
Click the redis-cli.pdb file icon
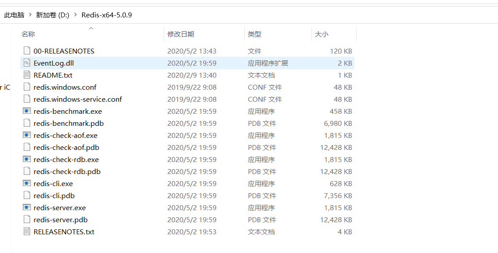(x=27, y=195)
